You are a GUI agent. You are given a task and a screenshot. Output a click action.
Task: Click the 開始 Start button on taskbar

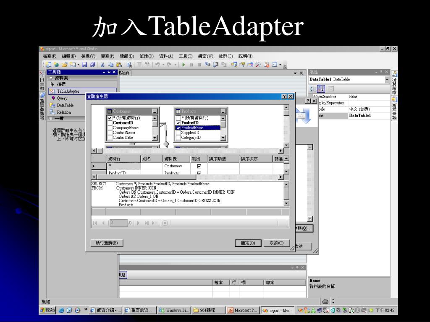(x=48, y=310)
